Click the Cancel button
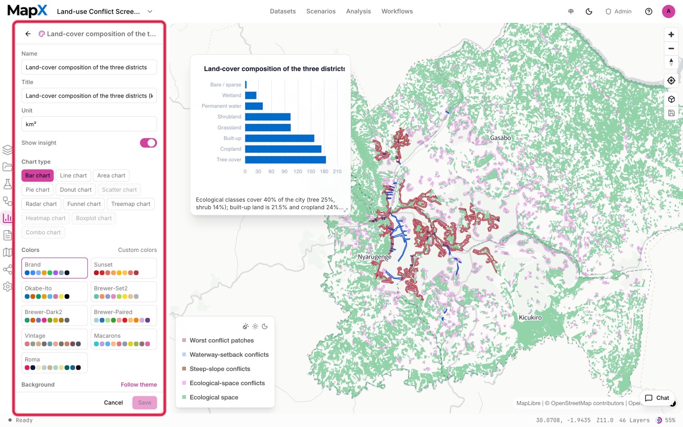Screen dimensions: 683x427 point(113,403)
